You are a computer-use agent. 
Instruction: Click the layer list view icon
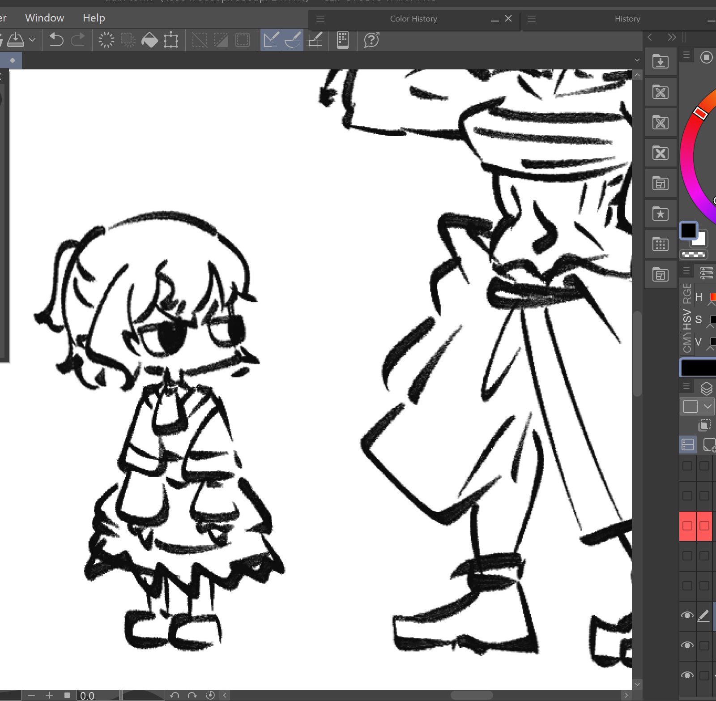688,445
